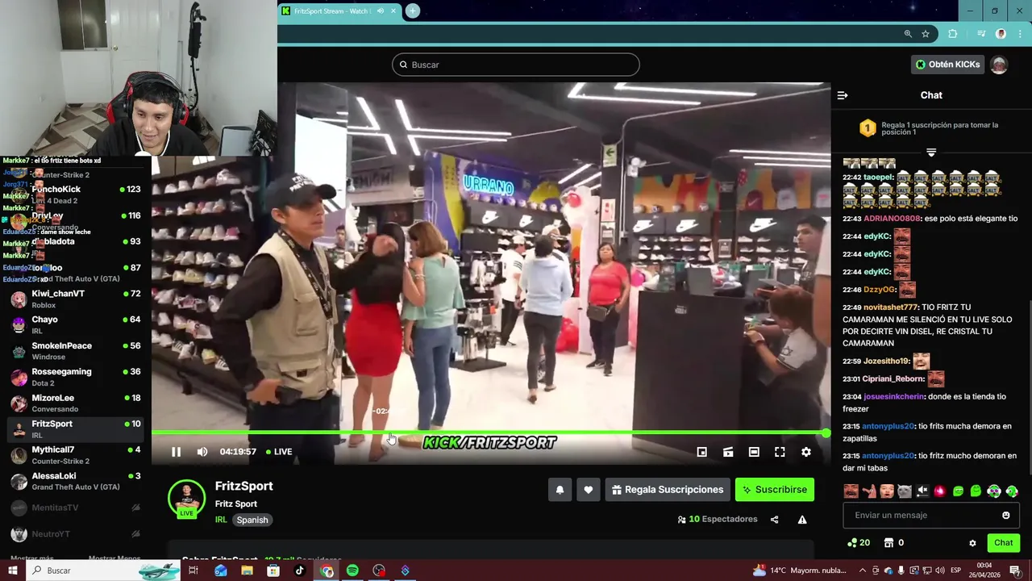The image size is (1032, 581).
Task: Open picture-in-picture mini player
Action: [701, 452]
